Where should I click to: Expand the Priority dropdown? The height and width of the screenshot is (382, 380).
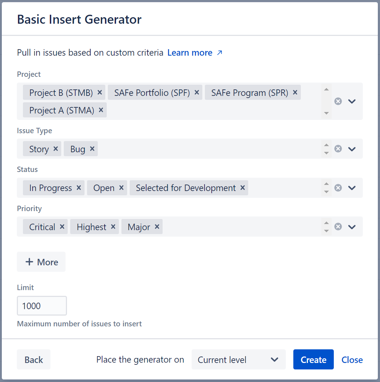coord(352,227)
